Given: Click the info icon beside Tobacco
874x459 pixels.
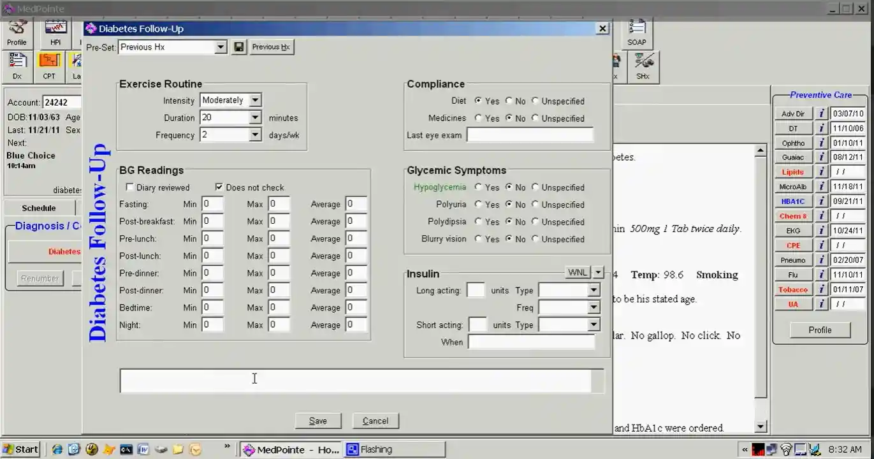Looking at the screenshot, I should 822,289.
